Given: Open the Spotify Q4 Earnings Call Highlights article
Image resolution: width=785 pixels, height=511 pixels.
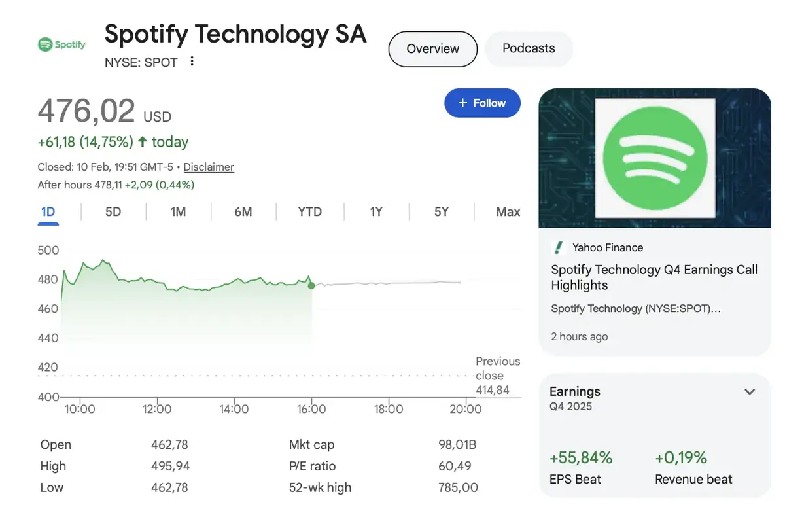Looking at the screenshot, I should [x=654, y=277].
